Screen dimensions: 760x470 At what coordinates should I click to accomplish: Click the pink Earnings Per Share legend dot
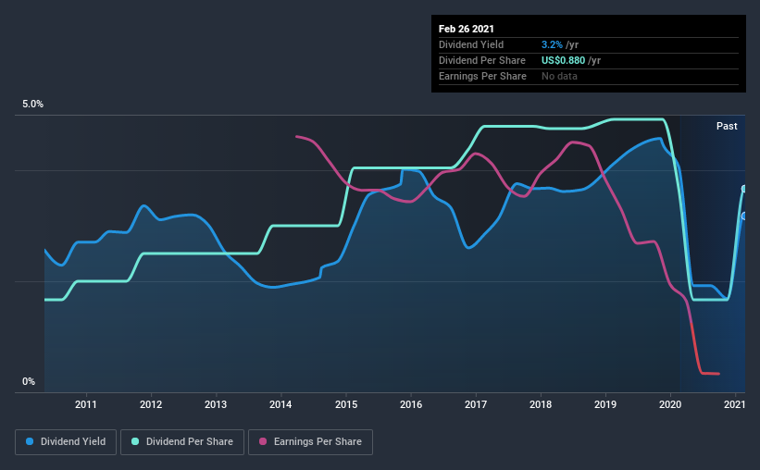[263, 441]
